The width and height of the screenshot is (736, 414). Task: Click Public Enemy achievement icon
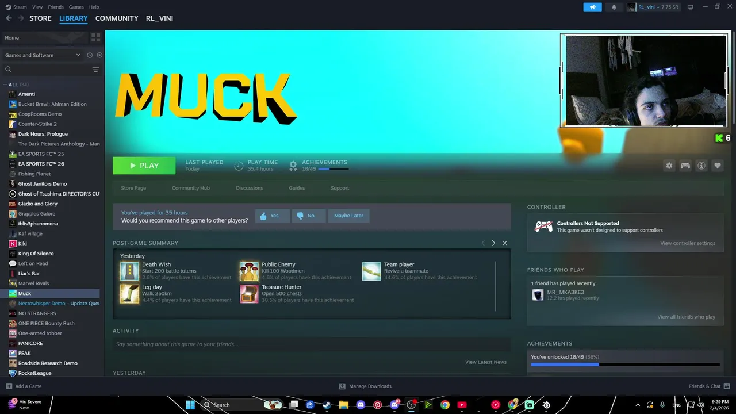coord(249,271)
